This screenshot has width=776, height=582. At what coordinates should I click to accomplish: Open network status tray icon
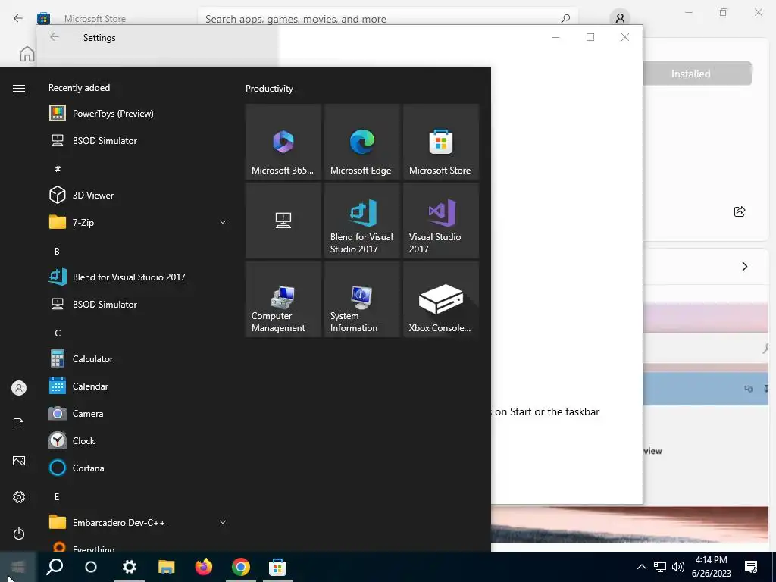click(660, 567)
